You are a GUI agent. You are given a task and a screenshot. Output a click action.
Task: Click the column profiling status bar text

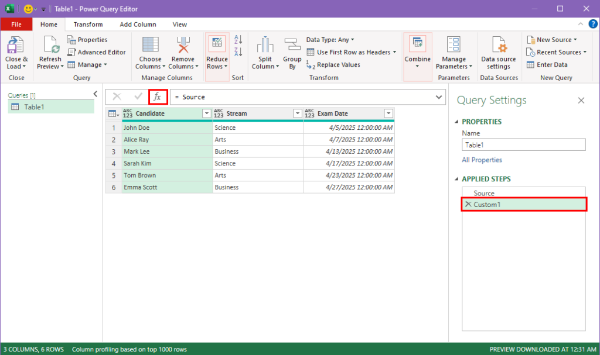click(129, 349)
